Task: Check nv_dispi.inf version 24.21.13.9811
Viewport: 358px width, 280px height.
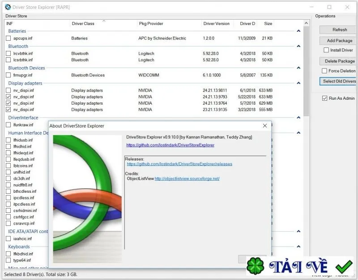Action: 8,90
